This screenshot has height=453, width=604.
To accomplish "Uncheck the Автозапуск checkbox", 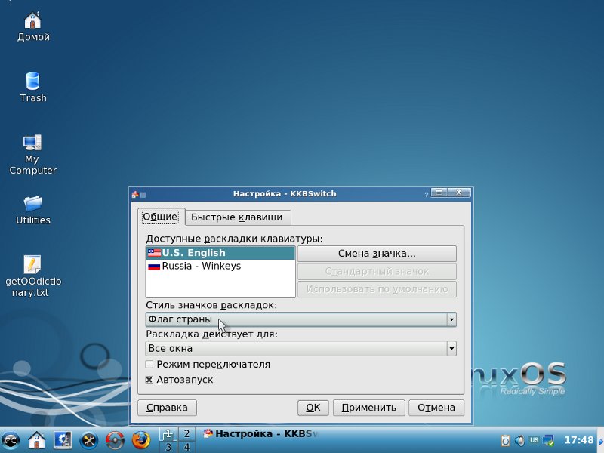I will coord(149,380).
